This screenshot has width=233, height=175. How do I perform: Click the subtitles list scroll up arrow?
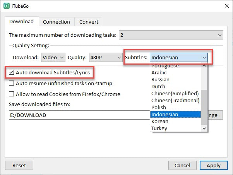click(x=204, y=65)
